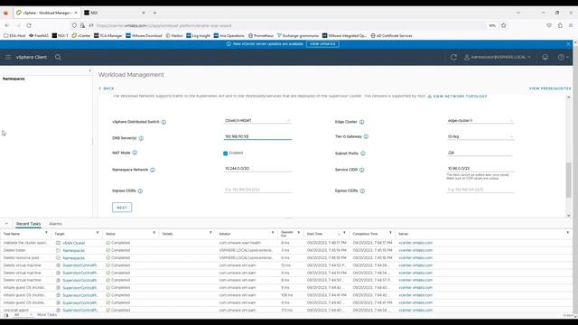Click the Ingress CIDRs input field

tap(257, 190)
